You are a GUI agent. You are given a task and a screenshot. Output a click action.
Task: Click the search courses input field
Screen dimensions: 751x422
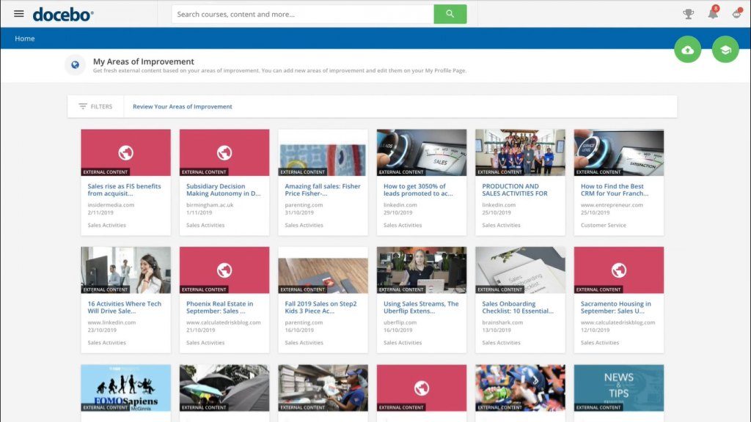click(x=302, y=14)
